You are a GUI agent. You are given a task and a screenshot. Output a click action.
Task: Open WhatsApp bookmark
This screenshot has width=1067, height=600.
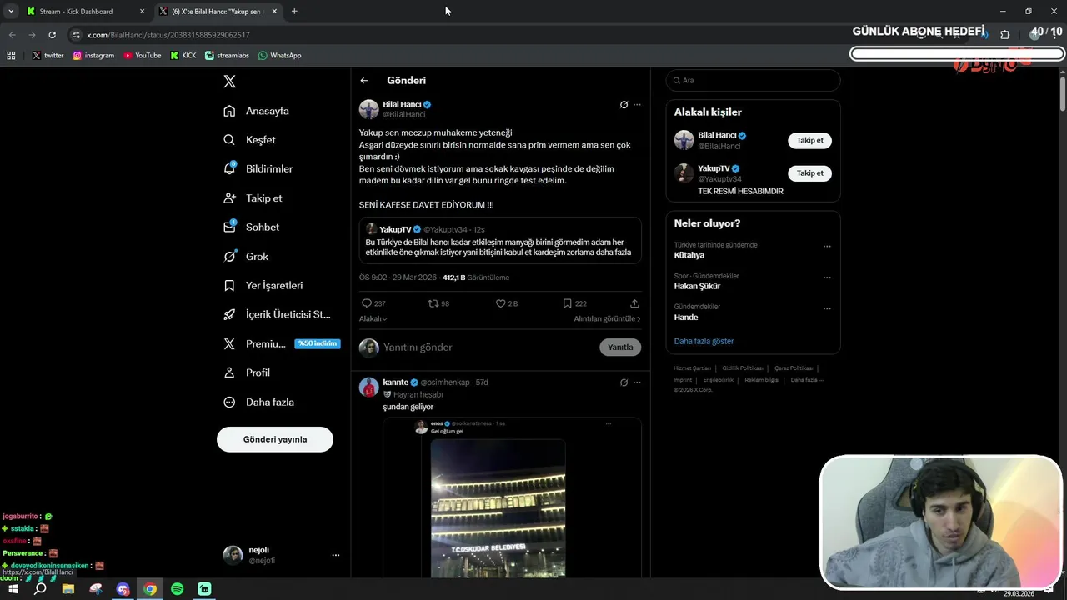point(280,56)
